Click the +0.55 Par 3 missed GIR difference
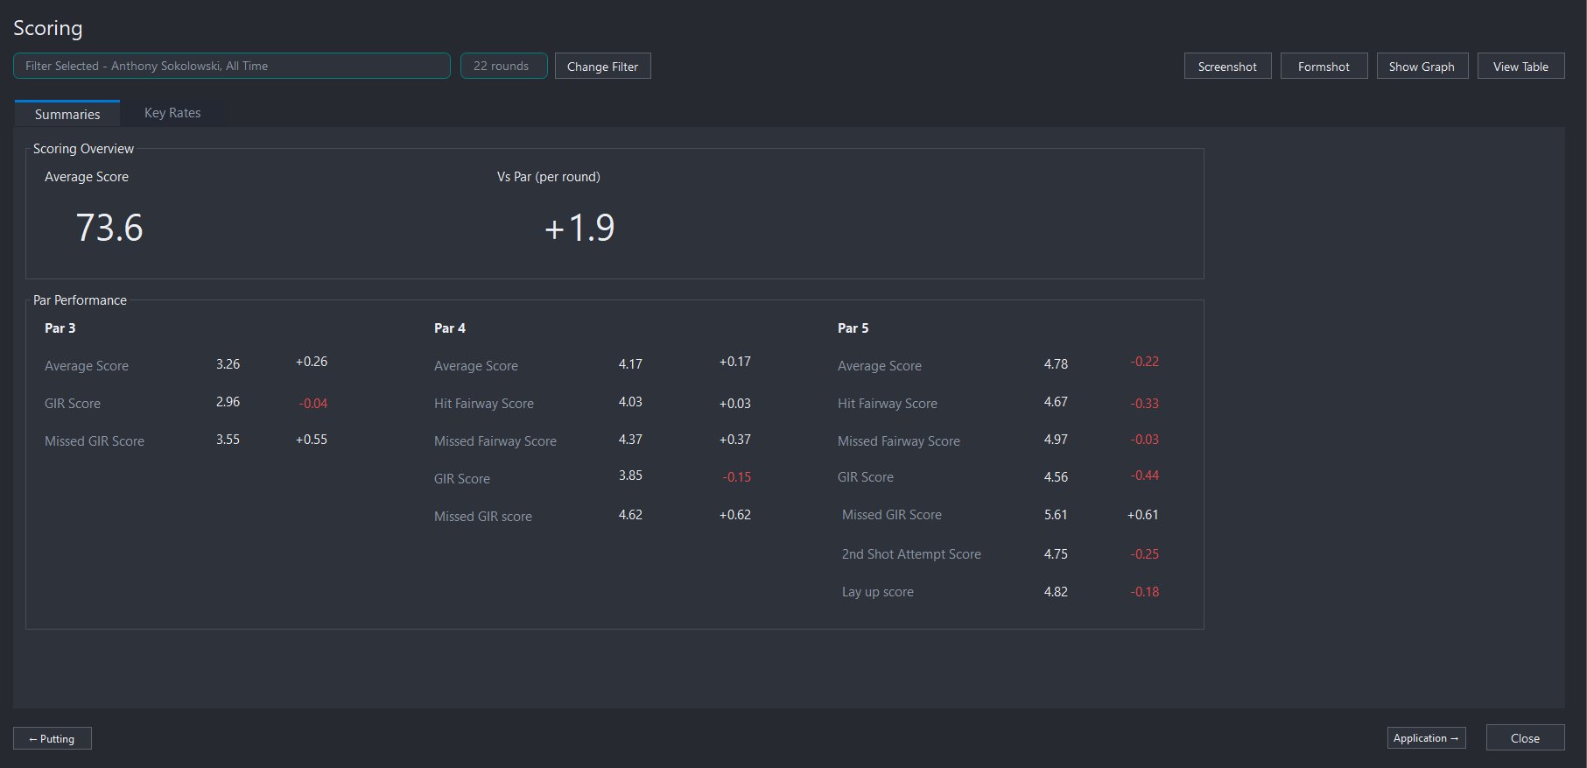This screenshot has width=1587, height=768. click(312, 440)
